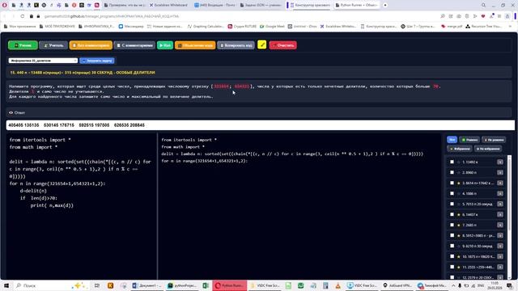518x291 pixels.
Task: Click the grey Учитель button
Action: click(x=53, y=45)
